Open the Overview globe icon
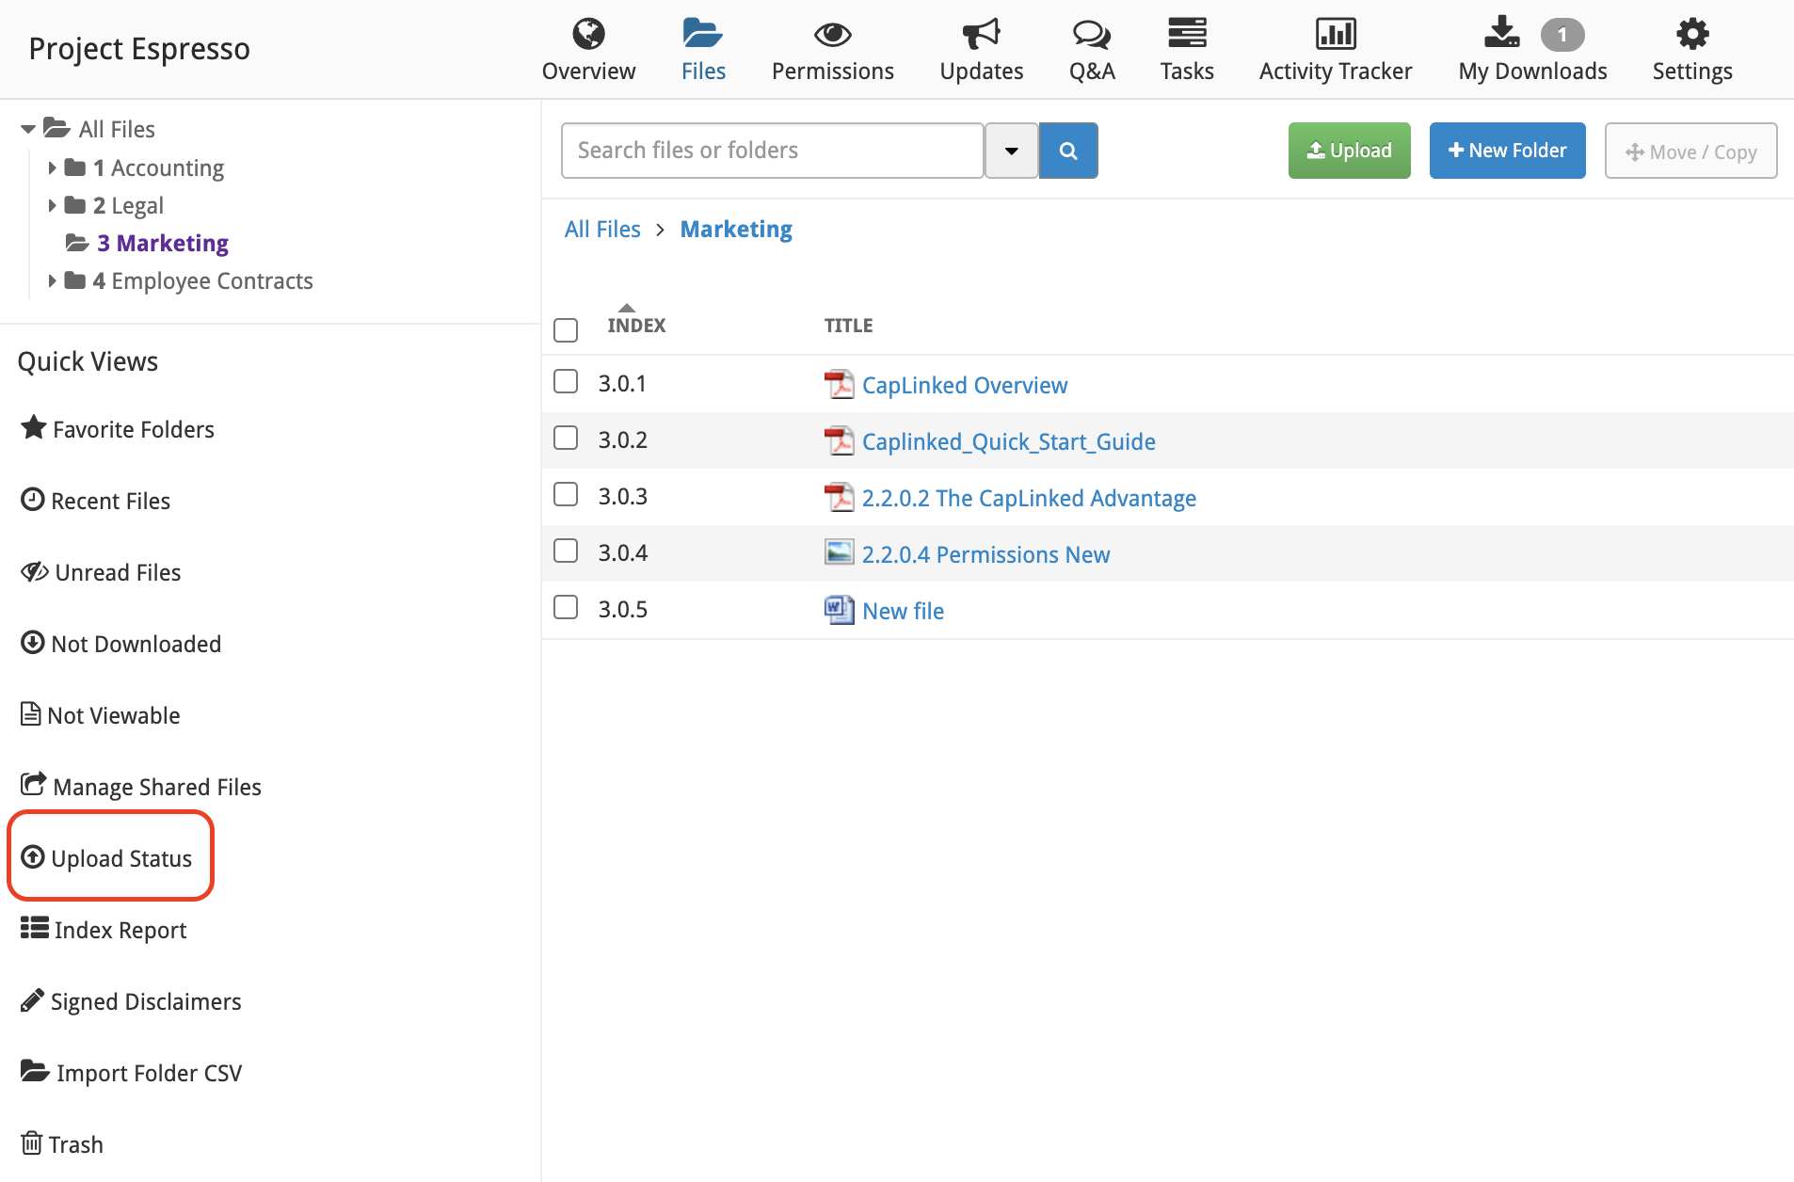1794x1182 pixels. coord(588,34)
